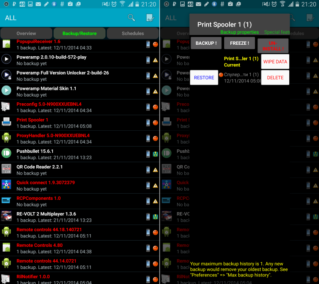Tap the hash root notification icon
The height and width of the screenshot is (284, 319).
point(62,4)
